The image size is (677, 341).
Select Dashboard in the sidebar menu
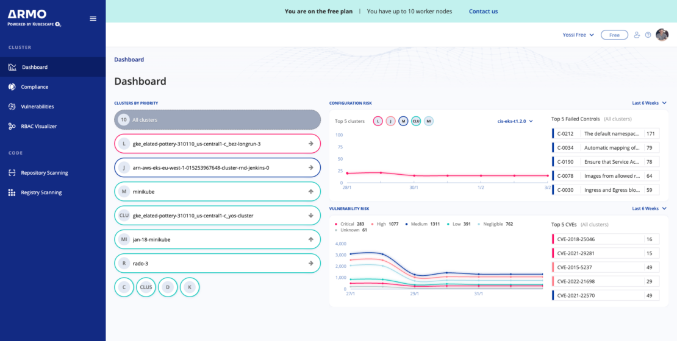[35, 67]
